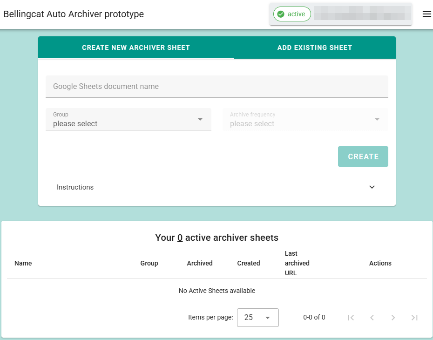
Task: Click the CREATE button
Action: [363, 156]
